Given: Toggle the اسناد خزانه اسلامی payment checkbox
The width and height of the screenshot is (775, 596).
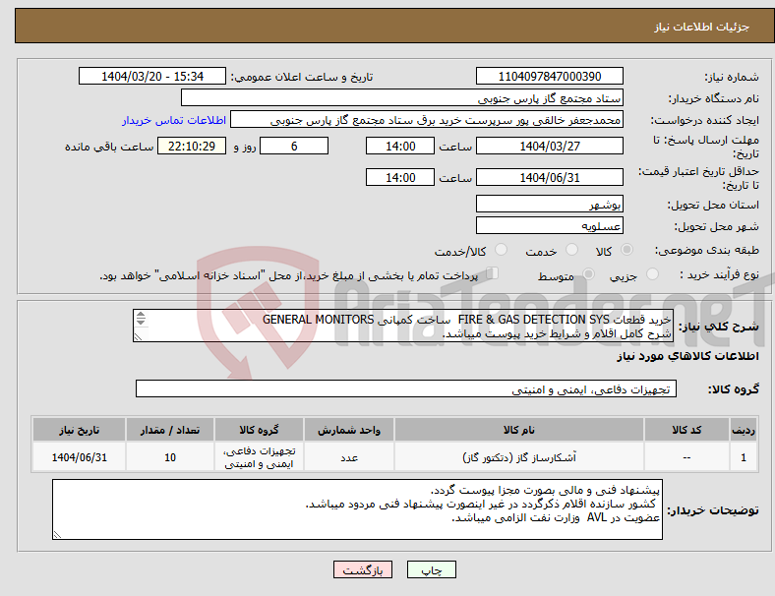Looking at the screenshot, I should (492, 273).
